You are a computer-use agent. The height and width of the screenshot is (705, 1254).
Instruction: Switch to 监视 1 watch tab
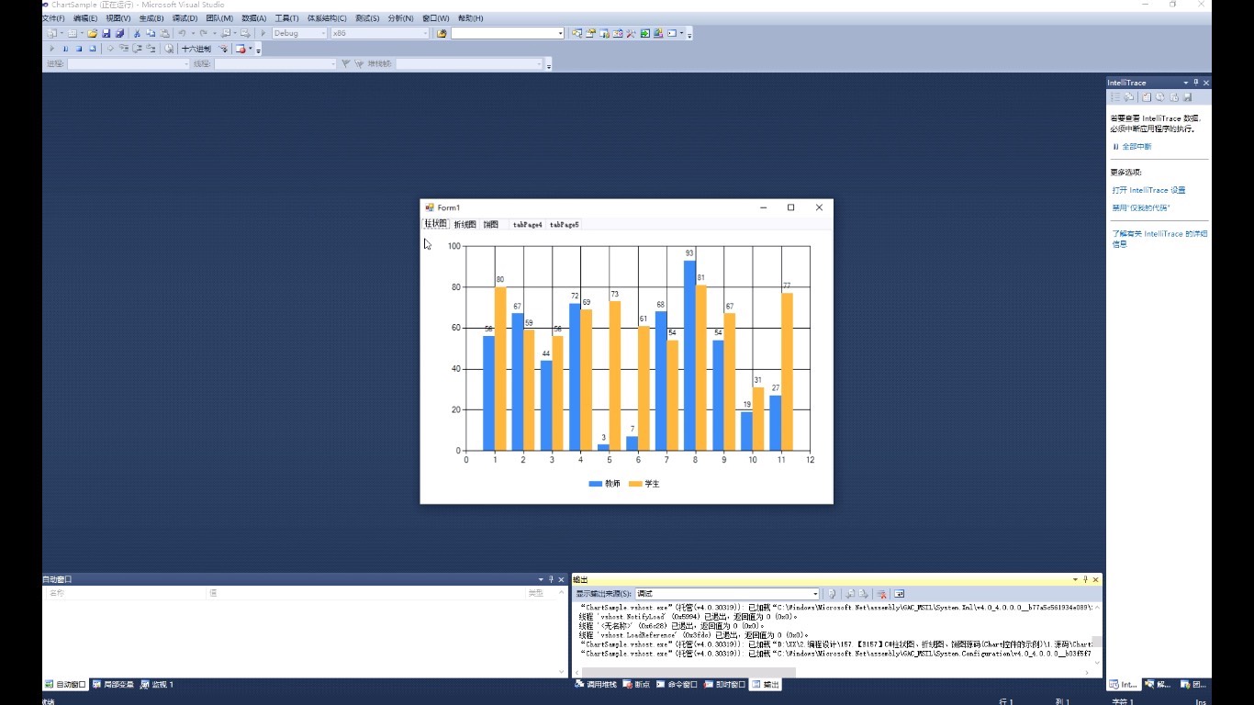pyautogui.click(x=158, y=685)
